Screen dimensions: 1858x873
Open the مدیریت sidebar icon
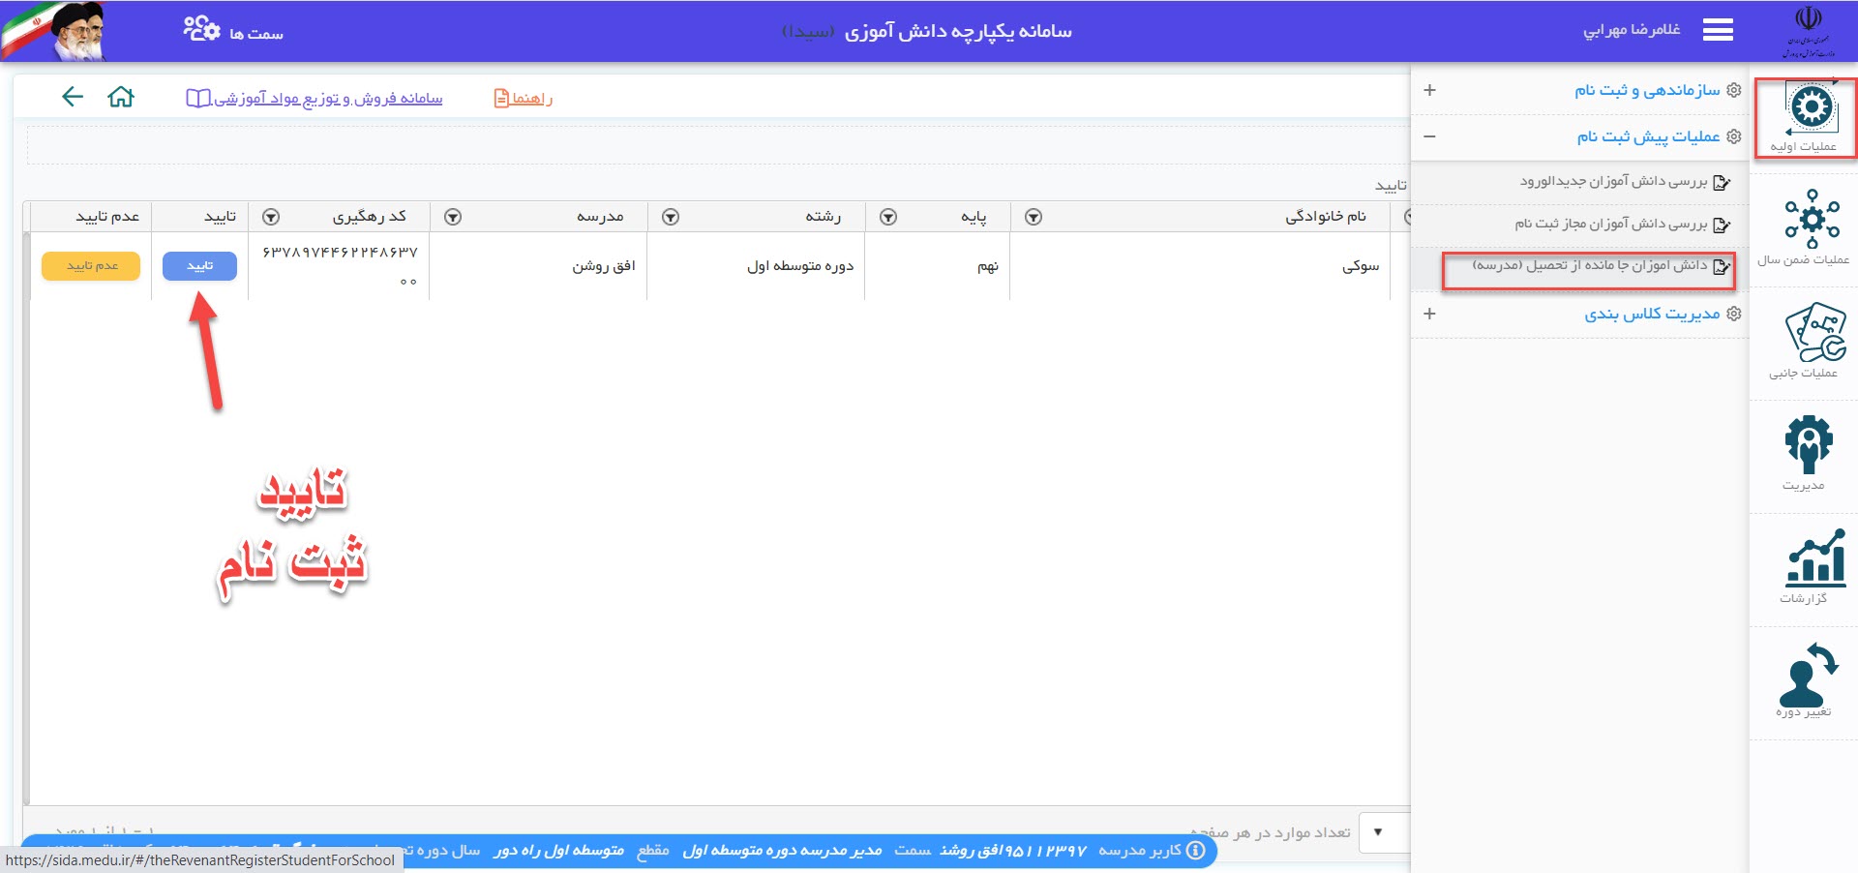pos(1808,445)
